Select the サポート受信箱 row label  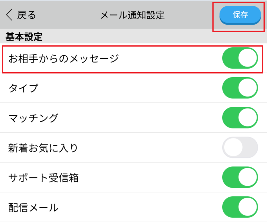(43, 178)
